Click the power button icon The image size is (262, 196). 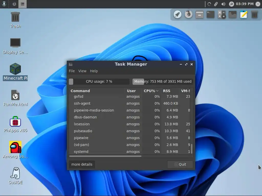pyautogui.click(x=258, y=4)
